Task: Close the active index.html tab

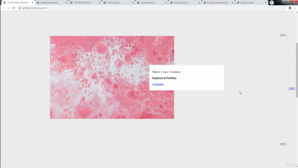Action: (x=33, y=3)
